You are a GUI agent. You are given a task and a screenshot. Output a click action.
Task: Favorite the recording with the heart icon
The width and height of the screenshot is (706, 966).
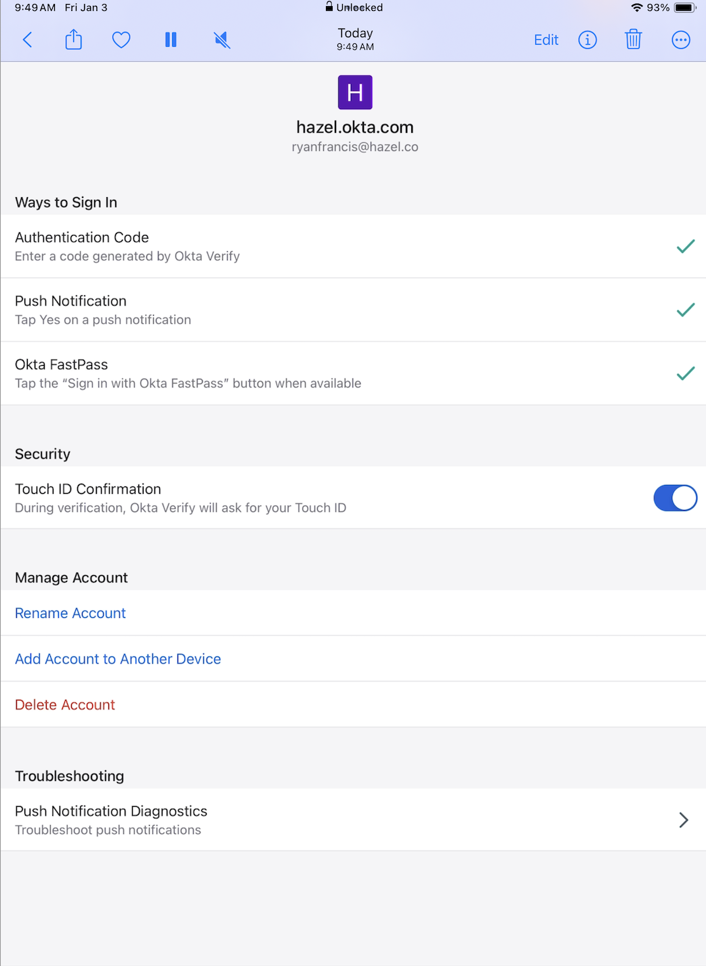[x=121, y=40]
